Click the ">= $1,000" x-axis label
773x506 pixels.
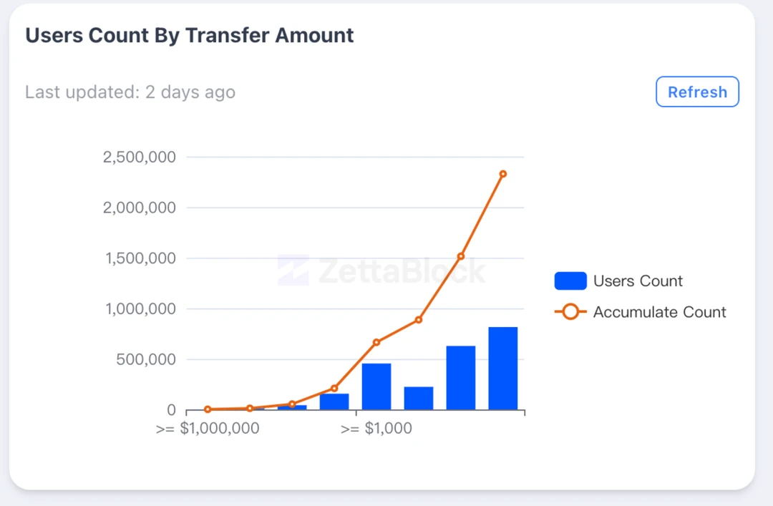point(376,429)
